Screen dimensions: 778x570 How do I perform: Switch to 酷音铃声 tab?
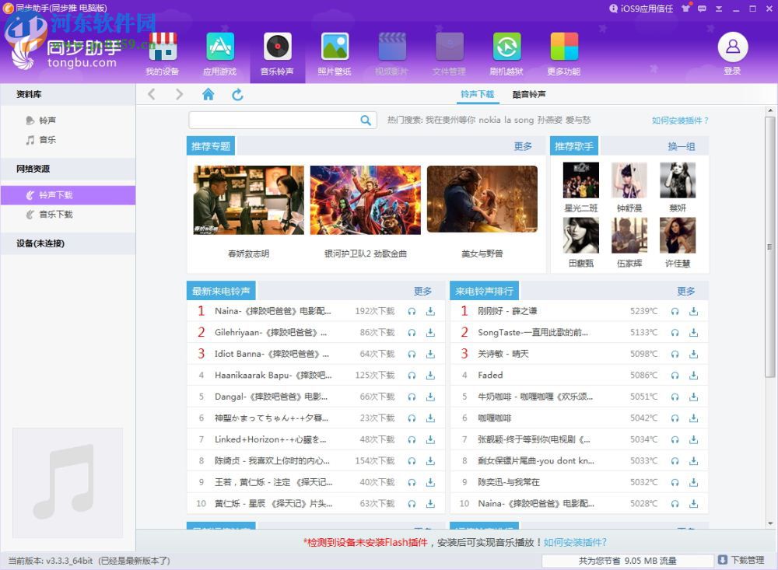pyautogui.click(x=529, y=95)
